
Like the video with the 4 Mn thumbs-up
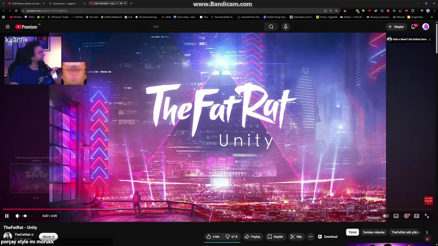(213, 237)
